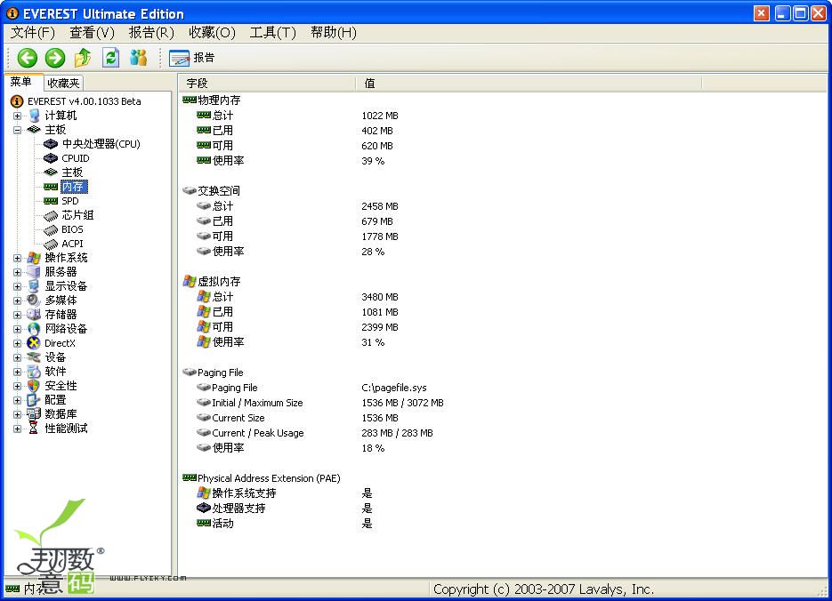The width and height of the screenshot is (832, 601).
Task: Switch to the 收藏夹 tab
Action: (63, 84)
